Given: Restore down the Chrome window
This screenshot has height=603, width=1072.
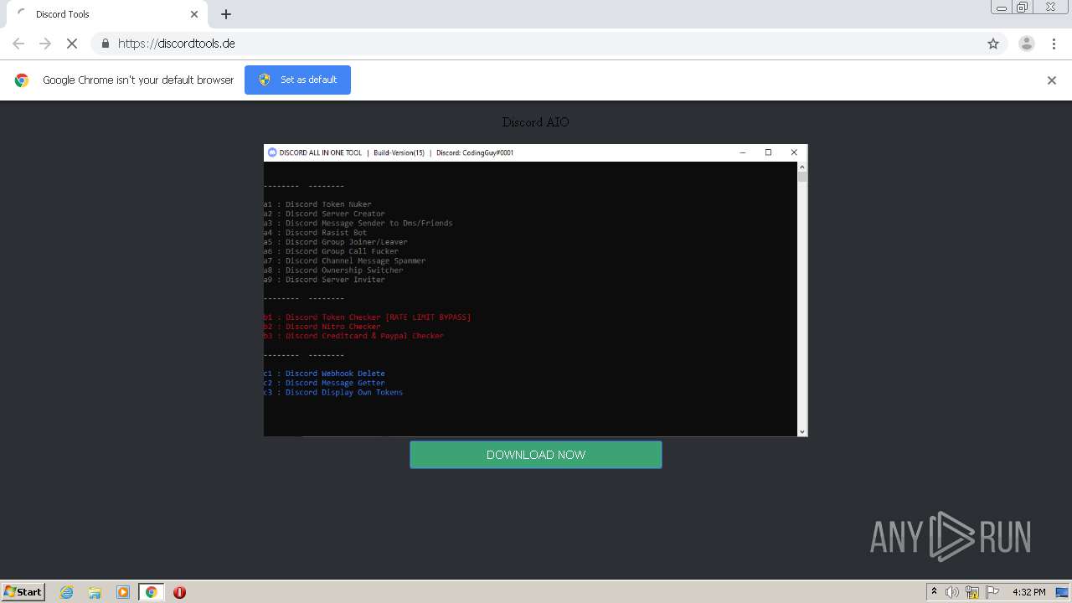Looking at the screenshot, I should coord(1023,8).
